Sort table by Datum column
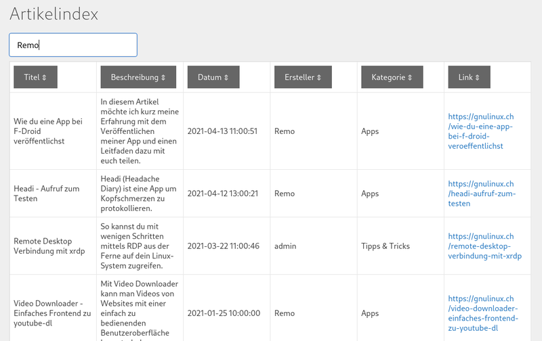The width and height of the screenshot is (542, 341). (x=213, y=77)
